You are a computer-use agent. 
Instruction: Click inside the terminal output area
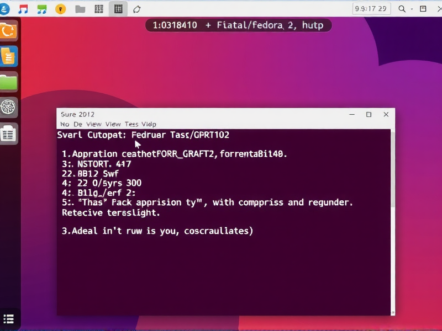click(x=221, y=265)
